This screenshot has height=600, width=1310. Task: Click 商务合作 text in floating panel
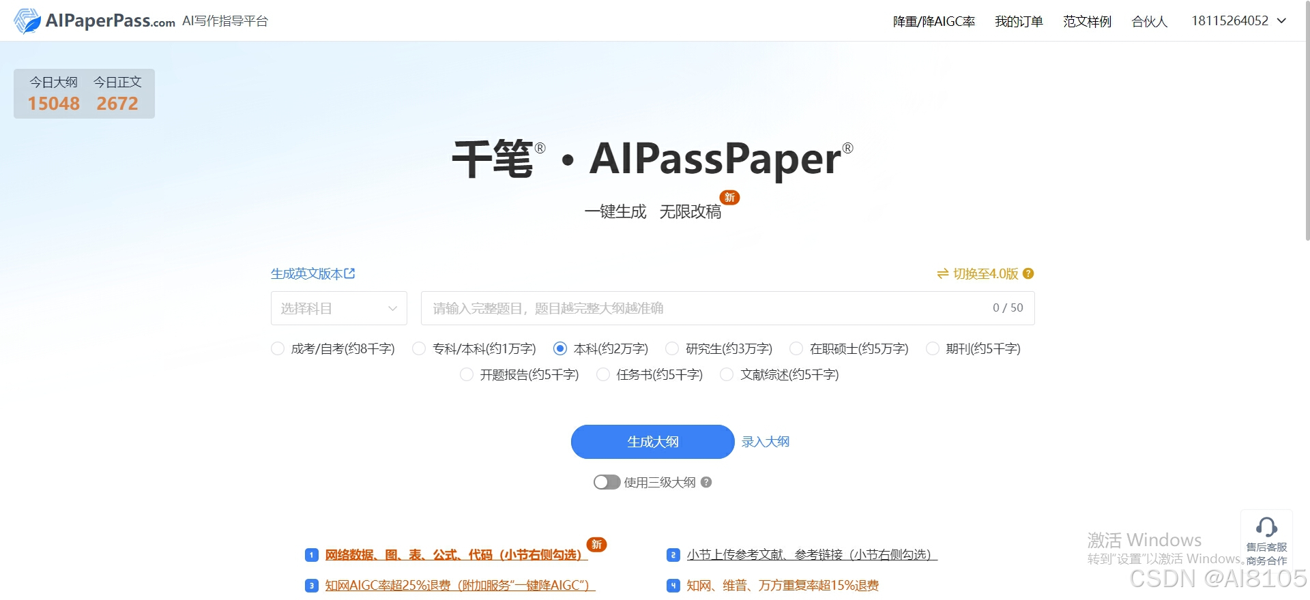click(x=1266, y=560)
